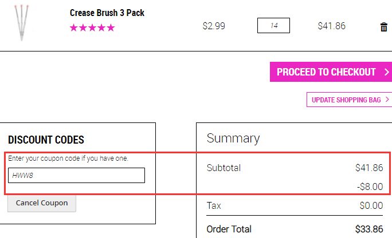This screenshot has height=238, width=392.
Task: Click the pink five-star rating
Action: click(x=92, y=27)
